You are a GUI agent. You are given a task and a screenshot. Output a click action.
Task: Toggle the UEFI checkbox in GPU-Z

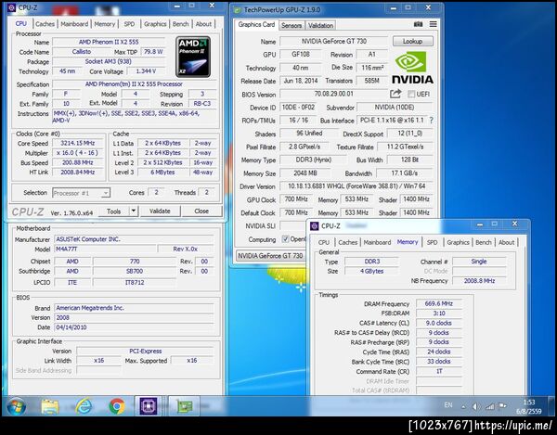(x=411, y=94)
